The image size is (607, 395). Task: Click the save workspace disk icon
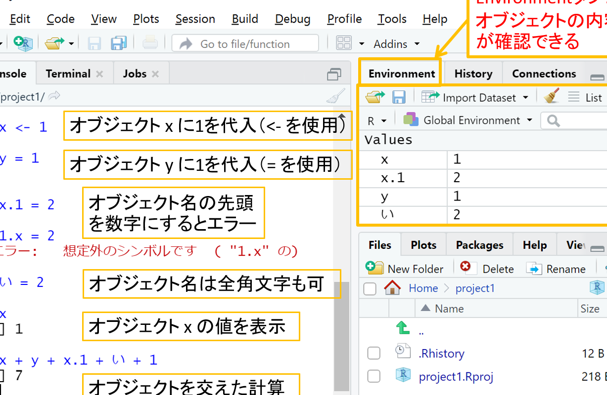(x=398, y=97)
